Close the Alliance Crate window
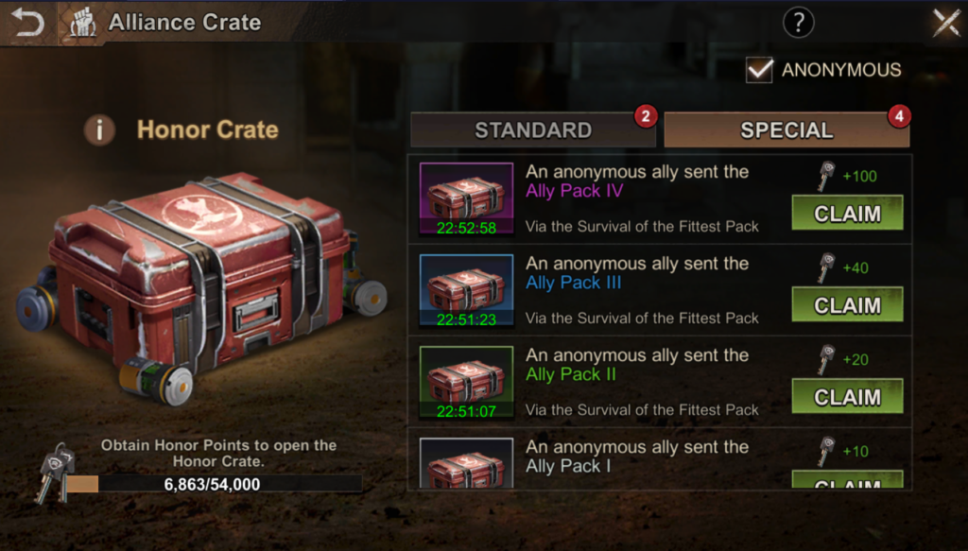Image resolution: width=968 pixels, height=551 pixels. (x=946, y=24)
